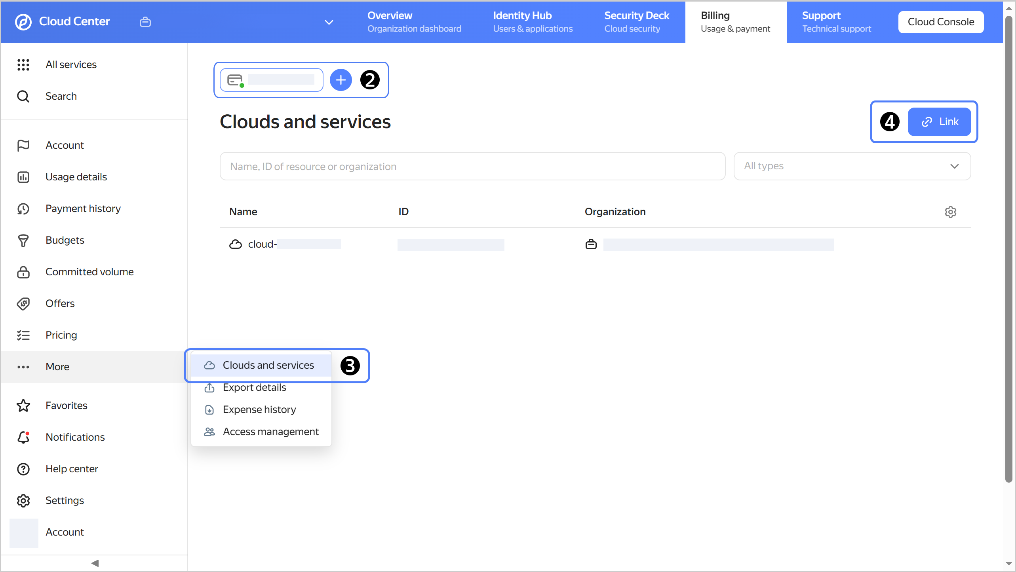Open Cloud Console button
The width and height of the screenshot is (1016, 572).
940,22
